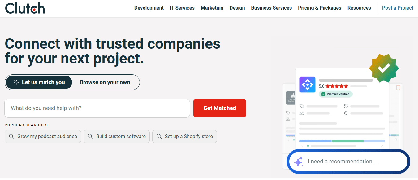Click the clock icon on front card
Screen dimensions: 418x180
coord(346,106)
